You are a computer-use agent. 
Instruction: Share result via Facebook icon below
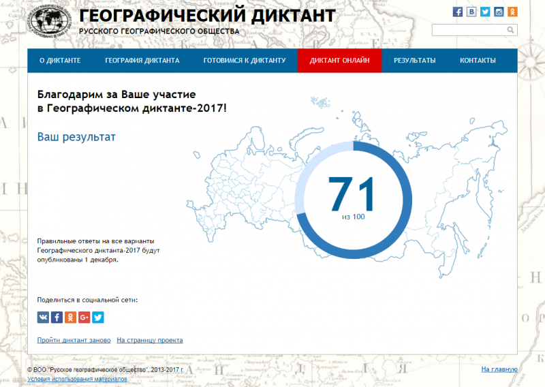click(x=57, y=317)
